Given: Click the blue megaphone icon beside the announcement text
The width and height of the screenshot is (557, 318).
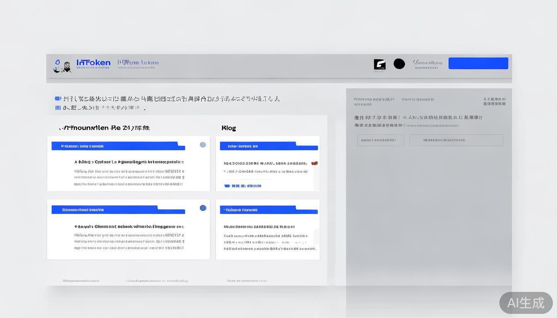Looking at the screenshot, I should point(58,98).
